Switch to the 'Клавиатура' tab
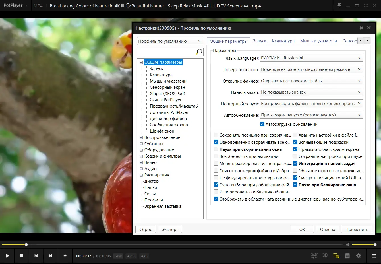 (283, 41)
